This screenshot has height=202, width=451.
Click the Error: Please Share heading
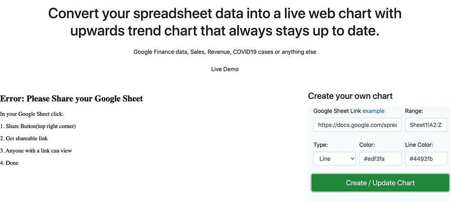tap(72, 99)
